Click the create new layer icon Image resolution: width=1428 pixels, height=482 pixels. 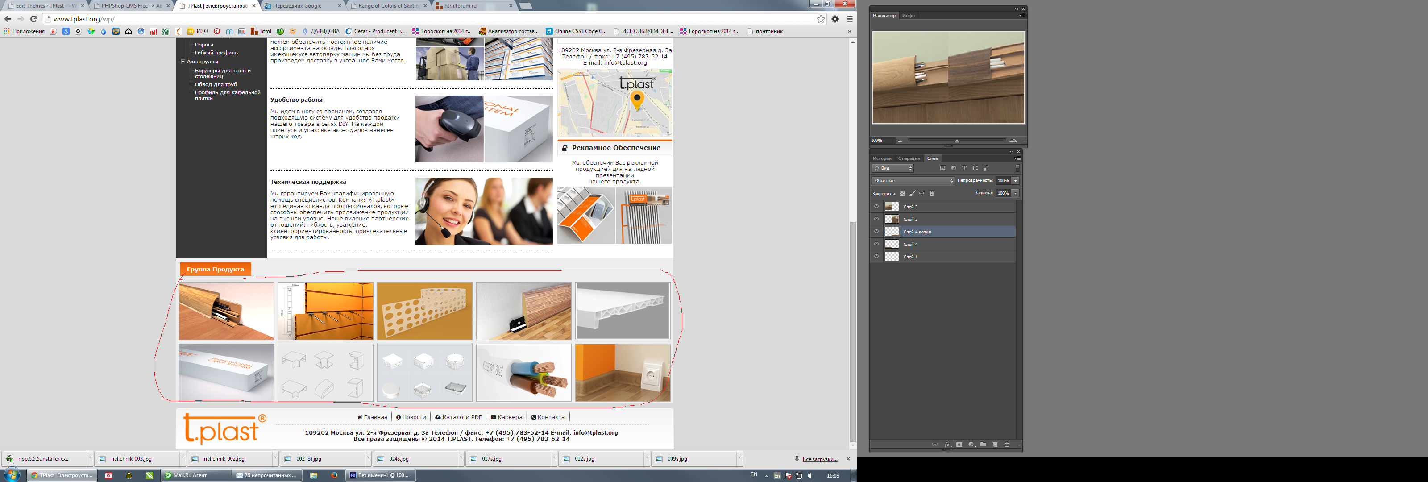[995, 445]
